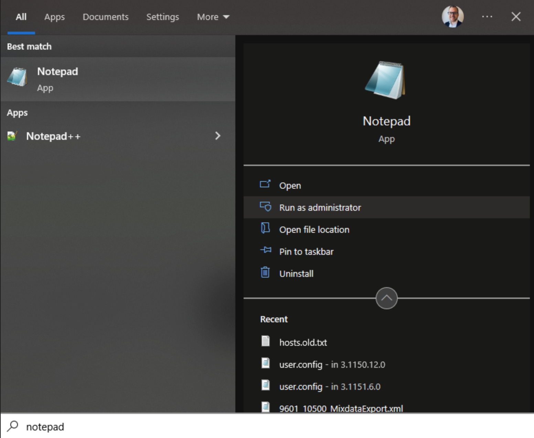Open Notepad from the action list

pos(386,185)
